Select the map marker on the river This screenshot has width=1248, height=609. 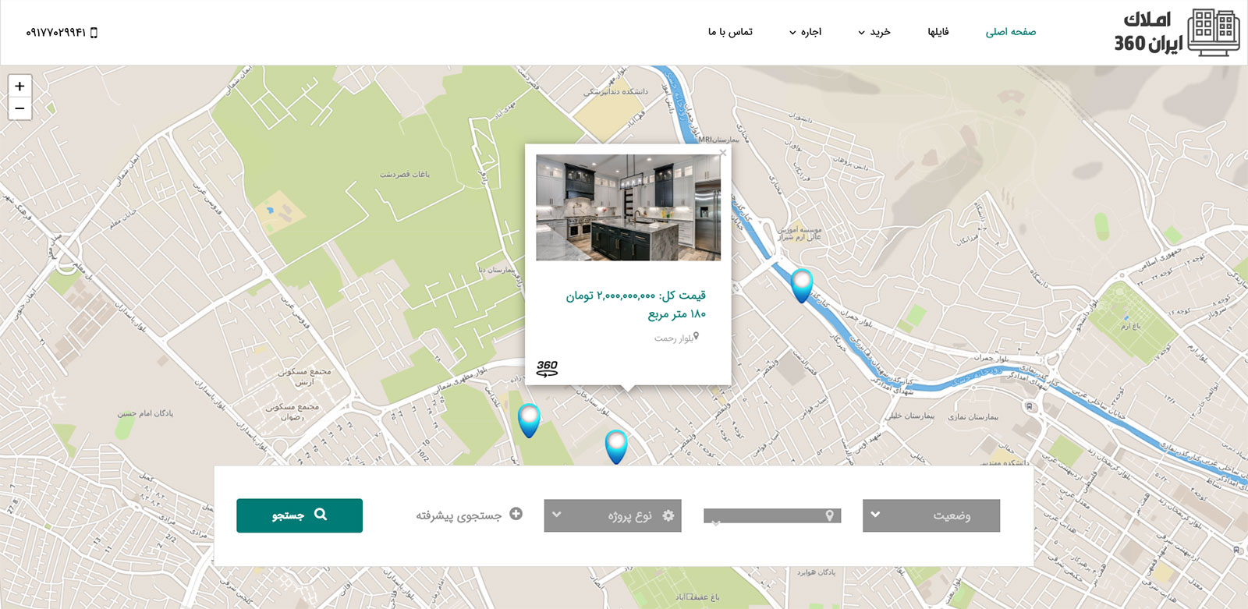tap(802, 285)
